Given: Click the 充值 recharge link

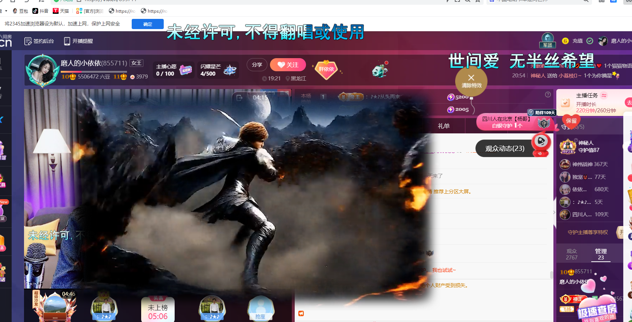Looking at the screenshot, I should pyautogui.click(x=577, y=41).
